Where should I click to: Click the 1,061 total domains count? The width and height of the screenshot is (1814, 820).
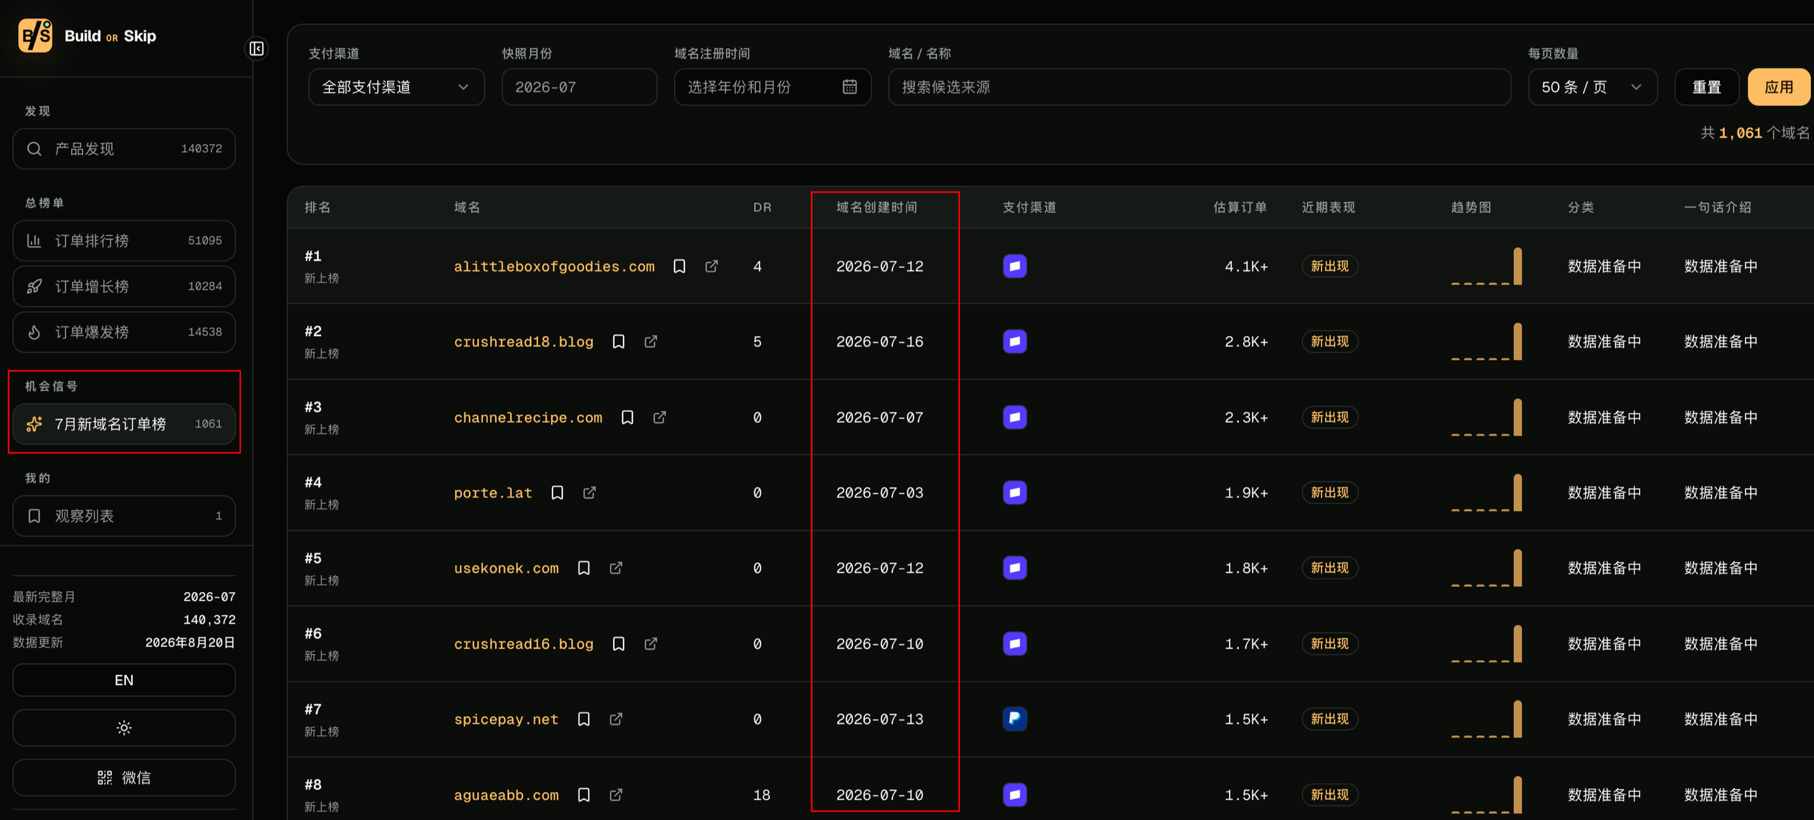1740,133
